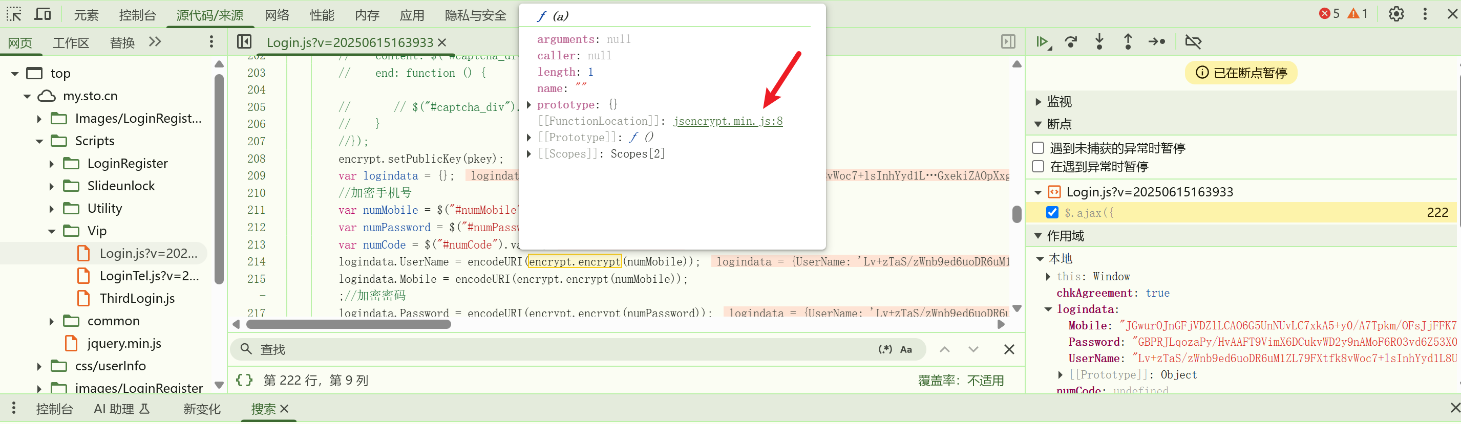Click the step out of function icon
This screenshot has width=1461, height=424.
pos(1128,42)
